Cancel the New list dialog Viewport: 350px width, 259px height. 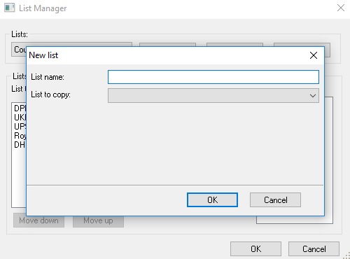275,199
